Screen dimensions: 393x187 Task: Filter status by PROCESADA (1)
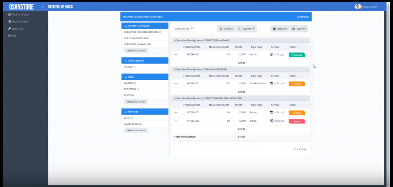[132, 89]
